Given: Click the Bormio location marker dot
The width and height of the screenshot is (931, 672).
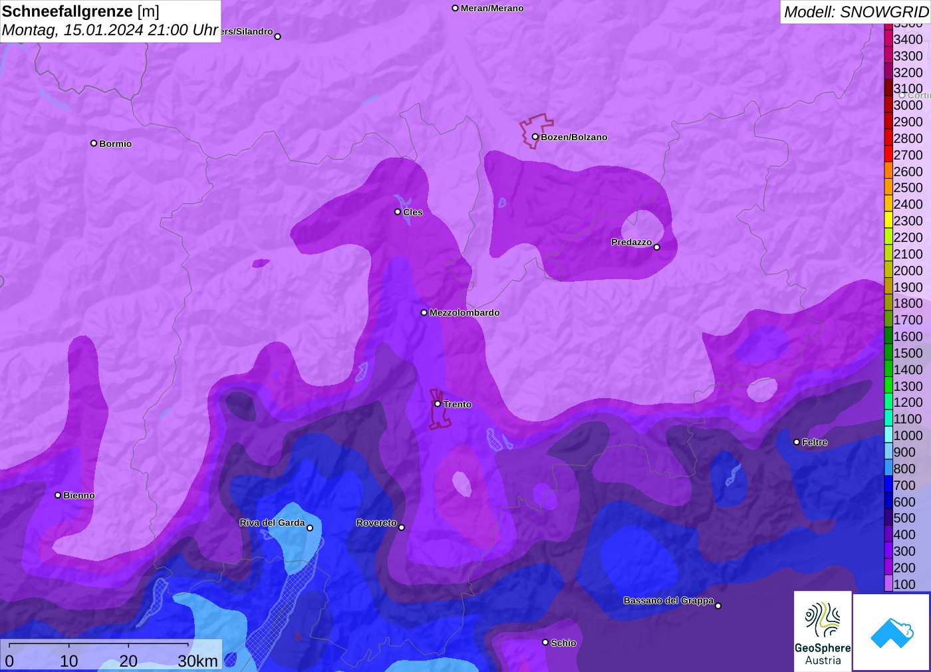Looking at the screenshot, I should pyautogui.click(x=94, y=143).
